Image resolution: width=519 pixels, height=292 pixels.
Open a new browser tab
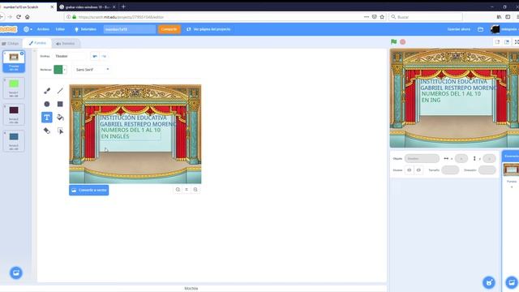click(123, 6)
